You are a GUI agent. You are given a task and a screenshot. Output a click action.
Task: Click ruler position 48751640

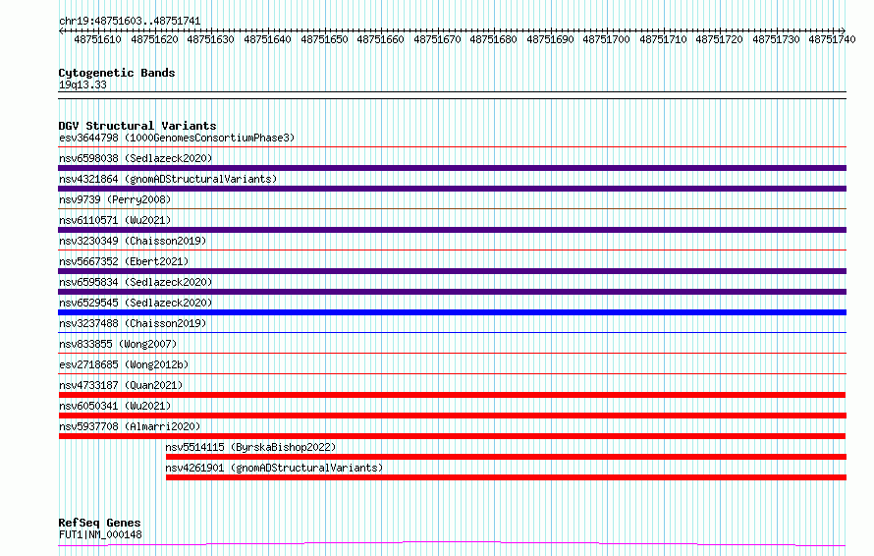[267, 39]
